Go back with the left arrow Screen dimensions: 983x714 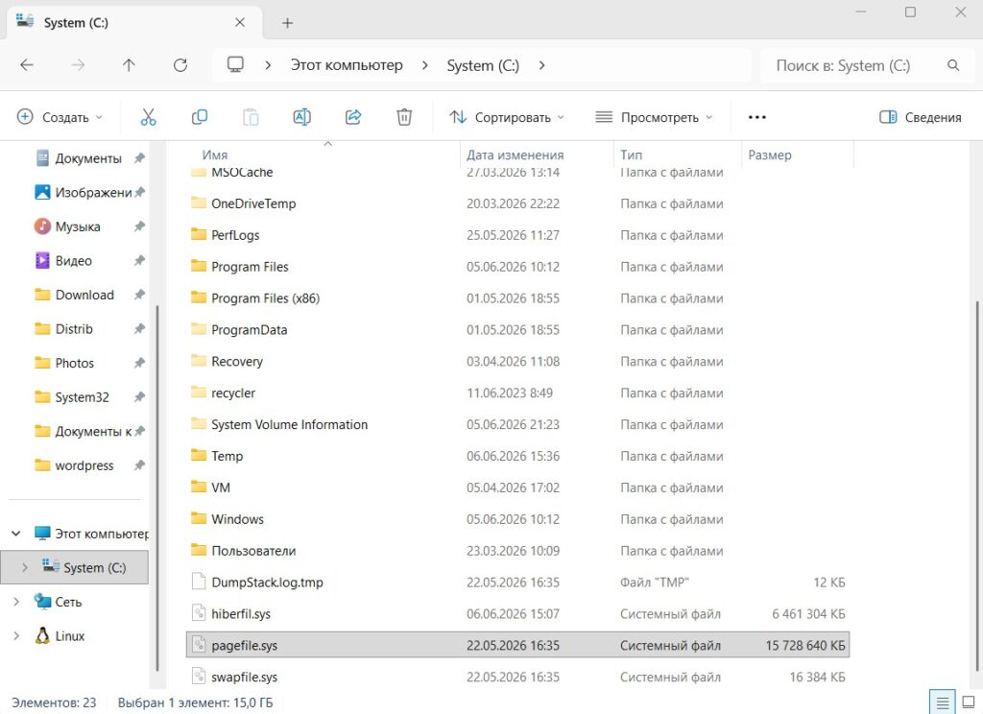point(27,65)
